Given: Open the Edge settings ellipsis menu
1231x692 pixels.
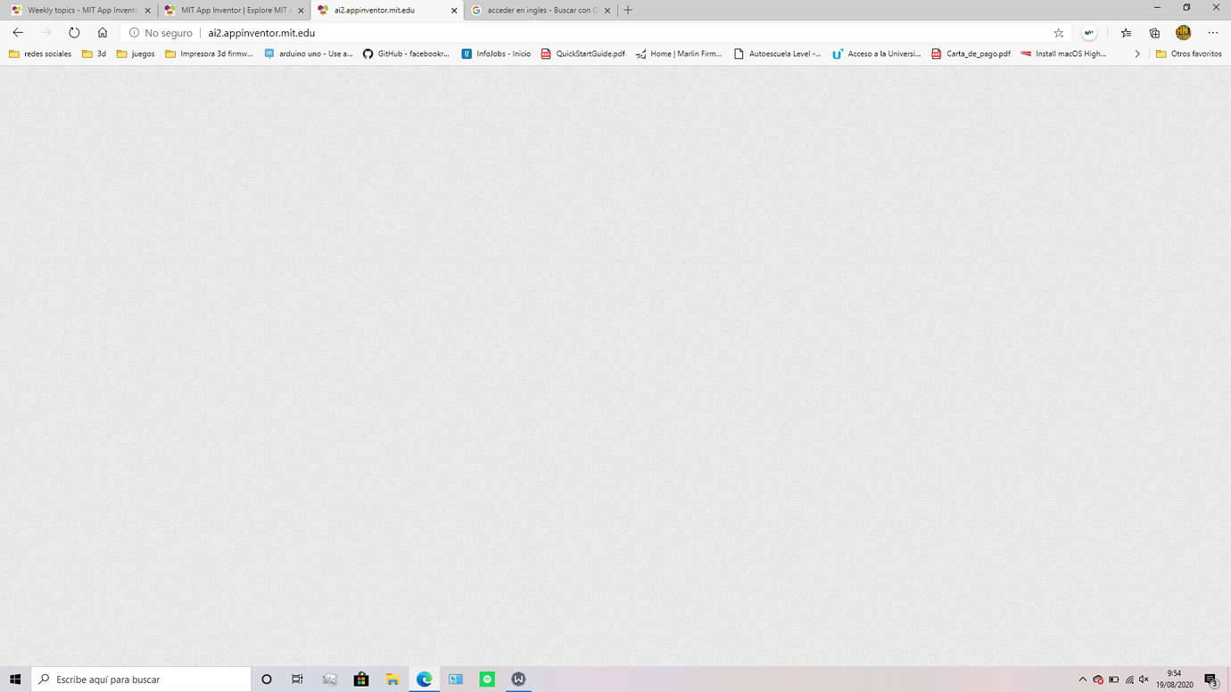Looking at the screenshot, I should [1212, 33].
